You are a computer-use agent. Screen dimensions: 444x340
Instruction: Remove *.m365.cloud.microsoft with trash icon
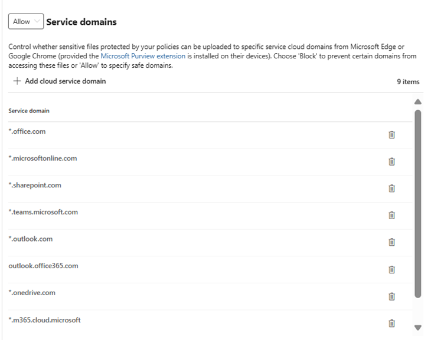[391, 323]
